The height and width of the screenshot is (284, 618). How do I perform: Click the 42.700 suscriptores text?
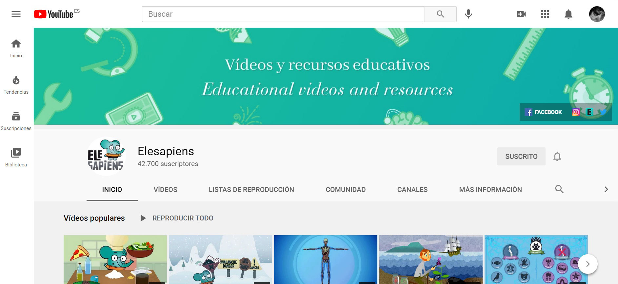[x=168, y=164]
